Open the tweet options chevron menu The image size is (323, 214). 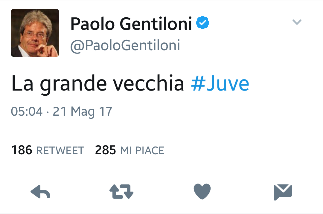[297, 22]
